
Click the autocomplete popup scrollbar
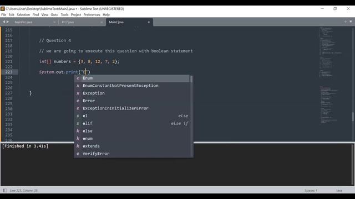click(x=191, y=79)
